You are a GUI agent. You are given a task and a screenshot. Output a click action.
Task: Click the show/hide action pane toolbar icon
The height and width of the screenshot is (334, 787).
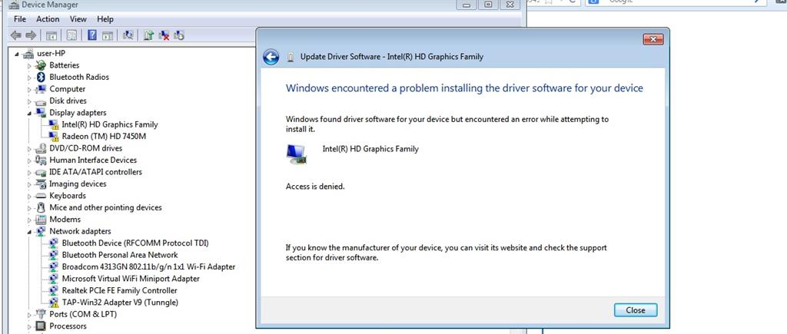click(x=107, y=35)
